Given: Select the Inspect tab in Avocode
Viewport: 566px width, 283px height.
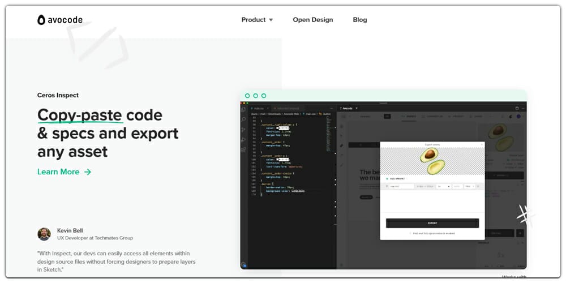Looking at the screenshot, I should pos(409,117).
